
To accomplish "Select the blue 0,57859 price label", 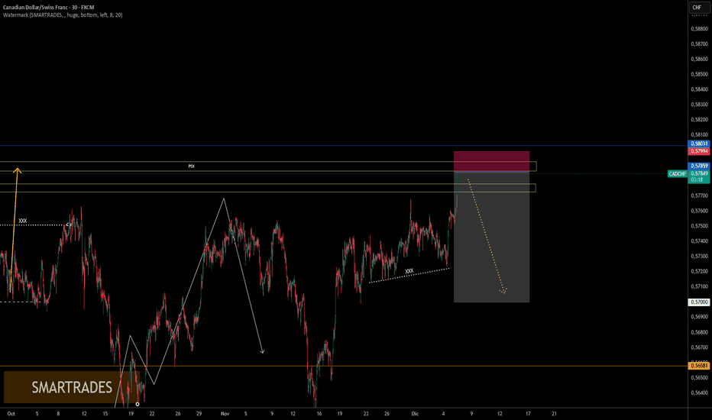I will 699,166.
